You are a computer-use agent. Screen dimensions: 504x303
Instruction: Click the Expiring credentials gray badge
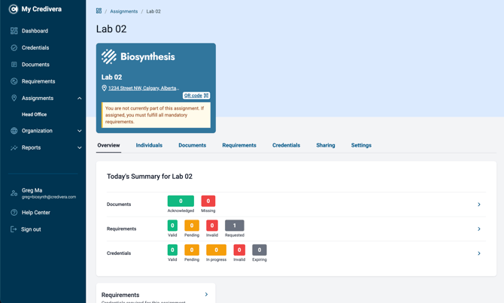click(260, 250)
